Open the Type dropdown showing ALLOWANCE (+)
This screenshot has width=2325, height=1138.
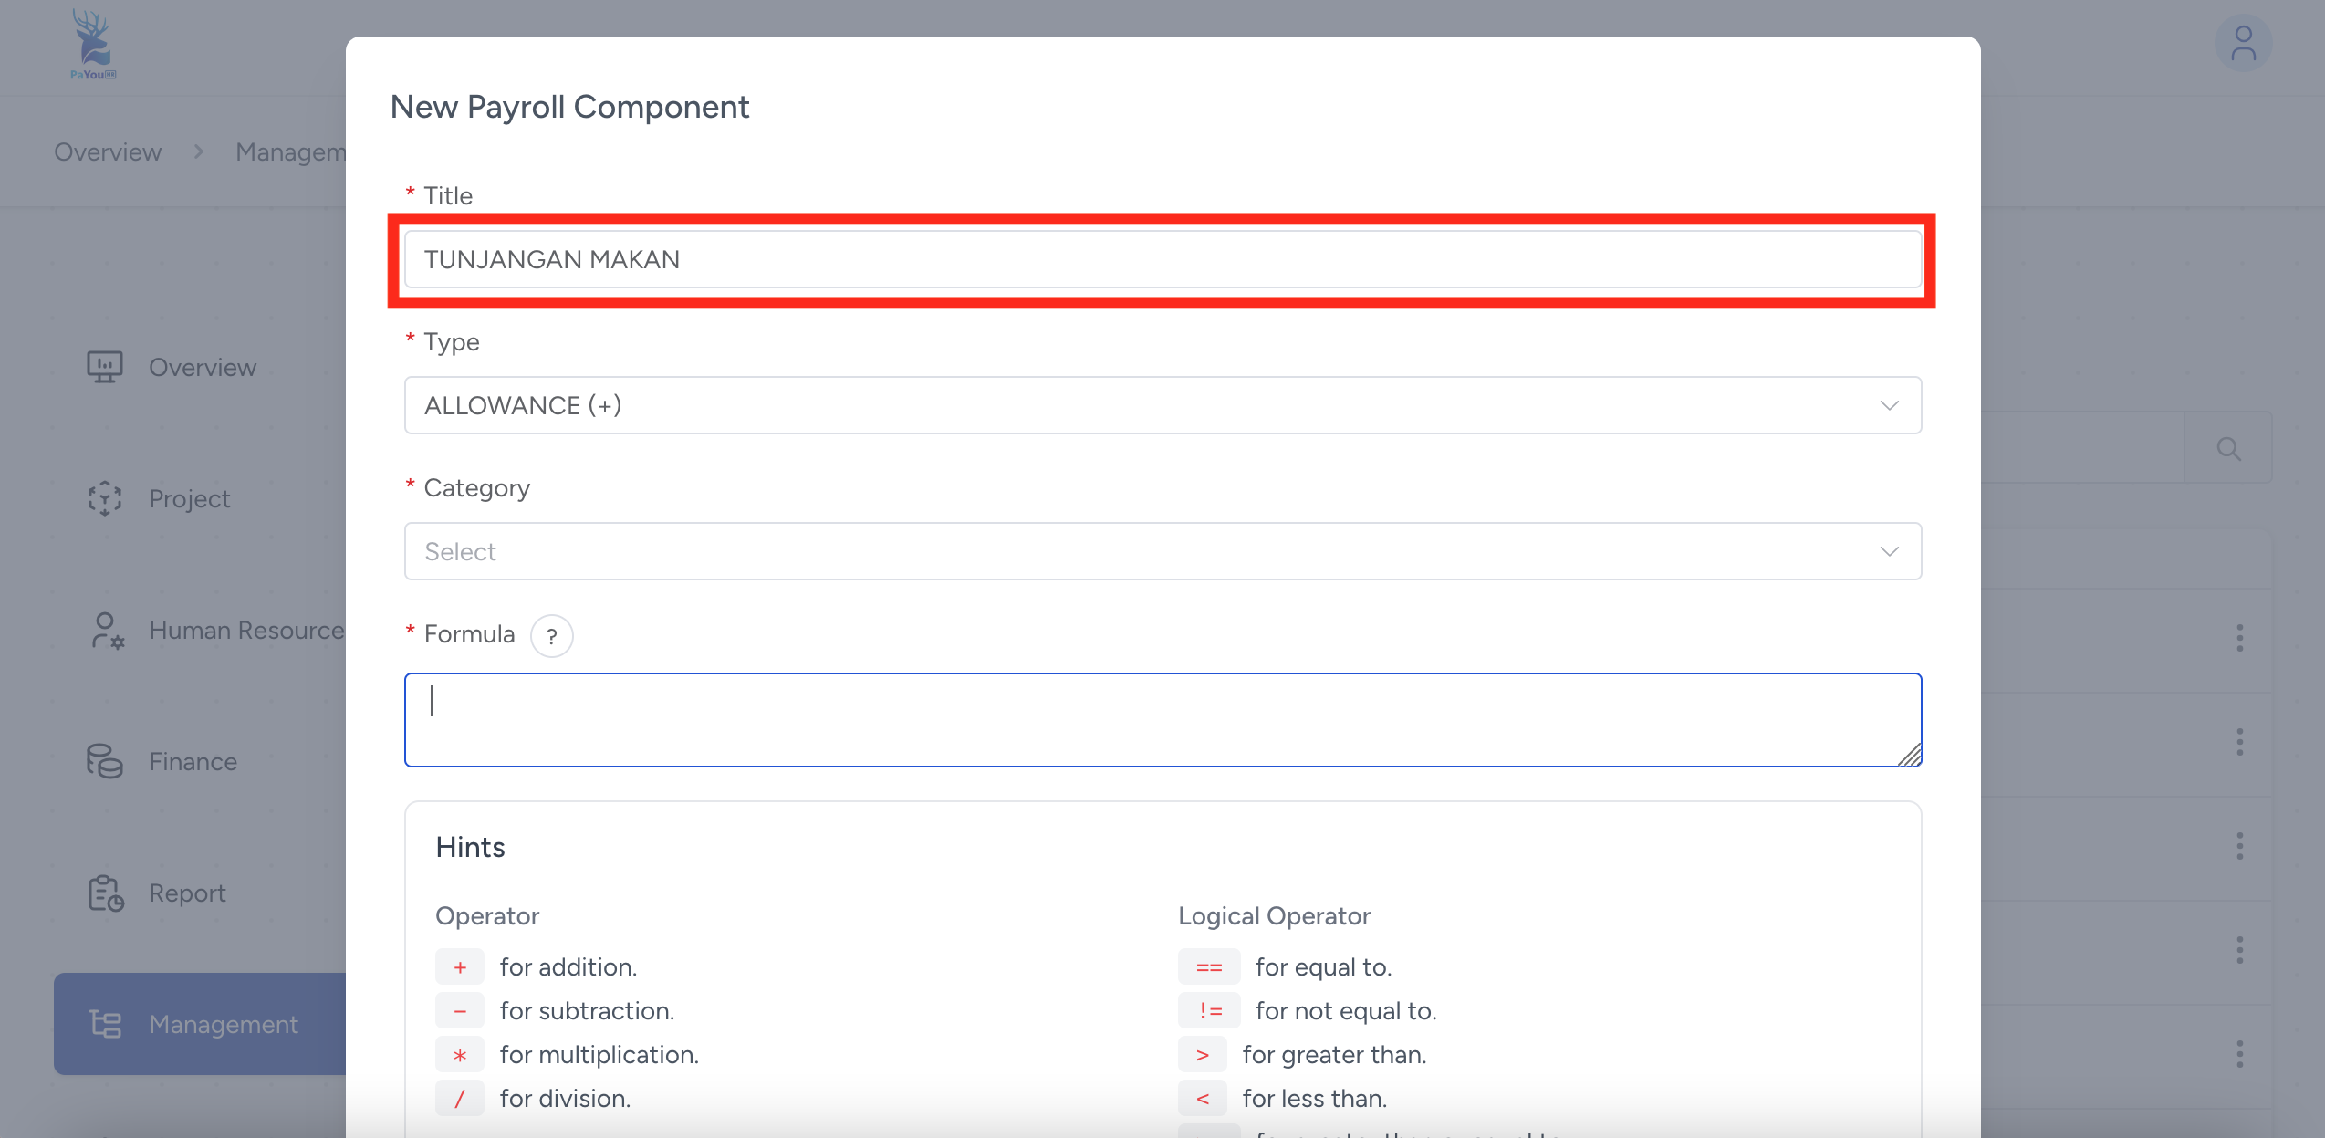[x=1162, y=405]
